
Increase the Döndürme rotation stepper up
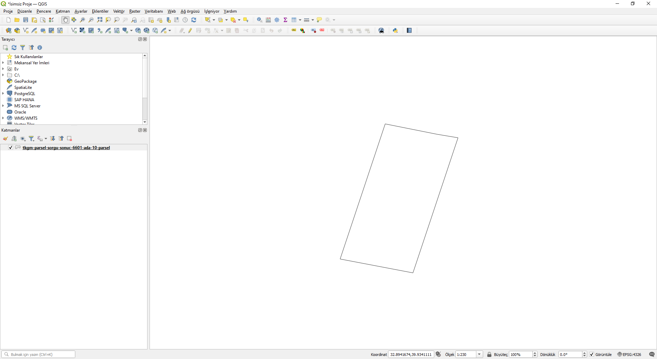point(584,353)
